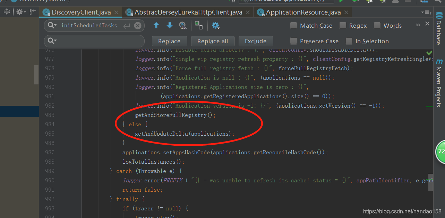This screenshot has width=445, height=218.
Task: Enable the In Selection checkbox
Action: [349, 41]
